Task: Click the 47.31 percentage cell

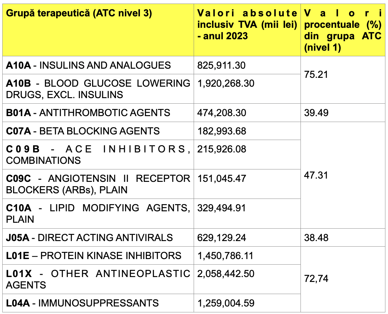Action: [x=343, y=175]
